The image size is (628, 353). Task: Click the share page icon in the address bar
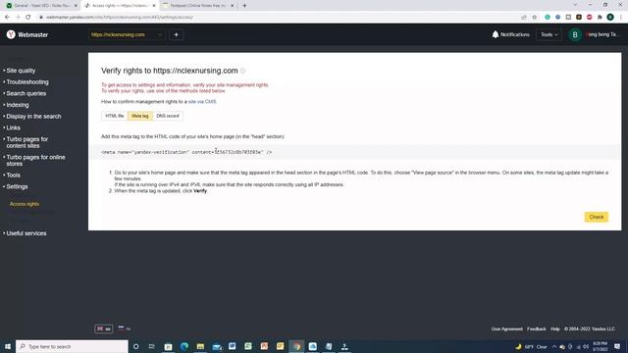[x=524, y=18]
